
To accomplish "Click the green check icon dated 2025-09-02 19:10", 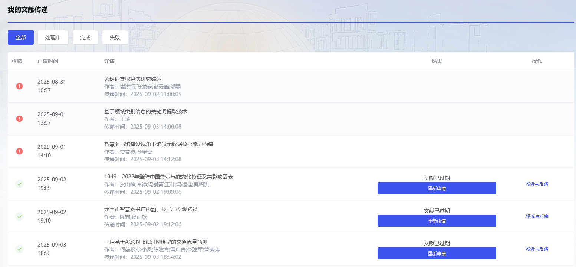I will pos(19,217).
